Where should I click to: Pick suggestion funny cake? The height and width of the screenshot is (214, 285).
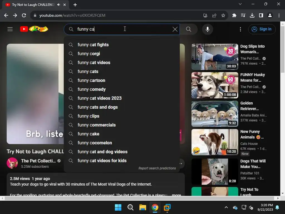tap(122, 134)
